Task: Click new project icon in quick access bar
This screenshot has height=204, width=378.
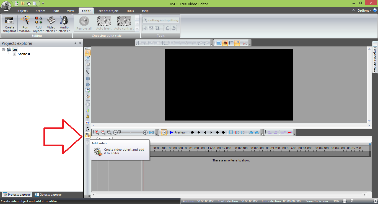Action: pos(17,4)
